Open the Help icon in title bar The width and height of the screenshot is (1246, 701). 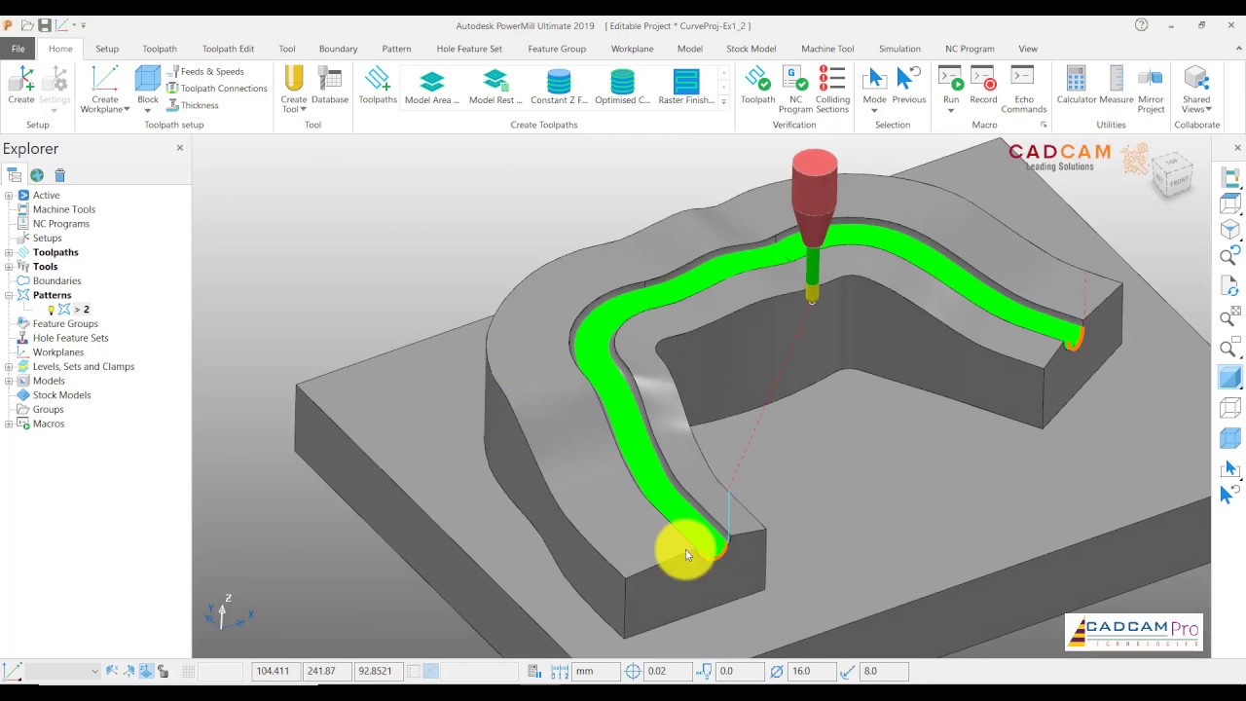tap(1141, 25)
